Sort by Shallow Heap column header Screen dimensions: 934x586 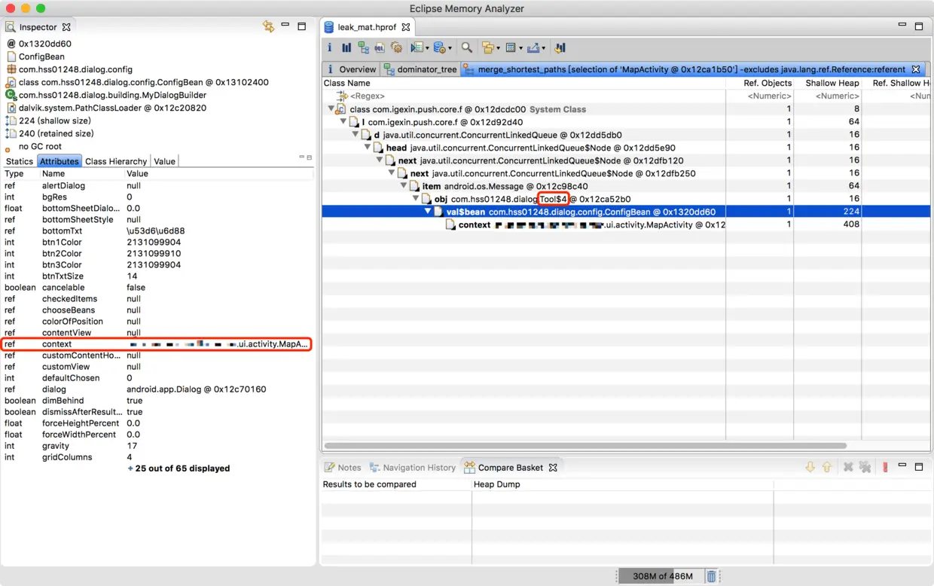(x=827, y=83)
